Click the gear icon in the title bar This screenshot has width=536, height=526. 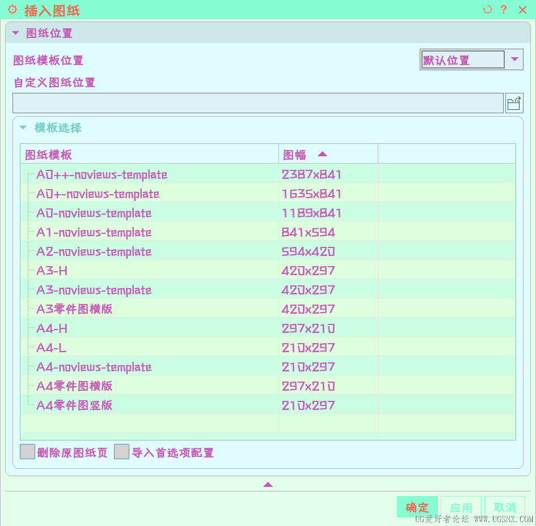click(12, 10)
